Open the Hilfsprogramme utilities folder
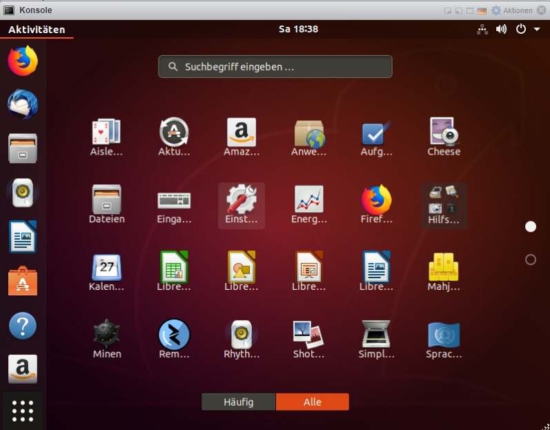This screenshot has height=430, width=550. click(x=444, y=205)
